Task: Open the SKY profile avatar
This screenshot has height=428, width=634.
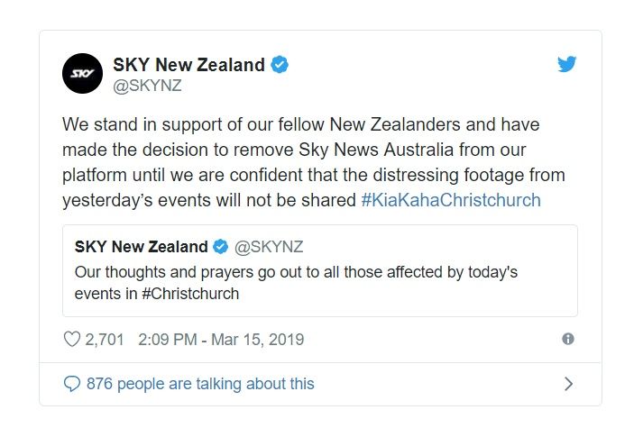Action: (82, 74)
